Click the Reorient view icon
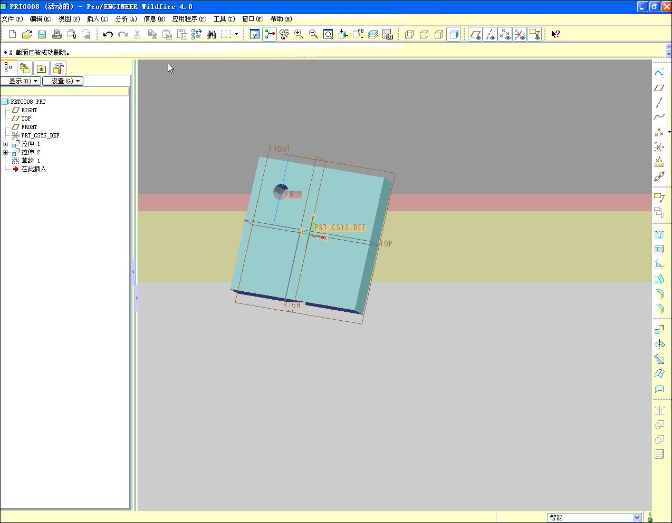This screenshot has height=523, width=672. point(343,34)
